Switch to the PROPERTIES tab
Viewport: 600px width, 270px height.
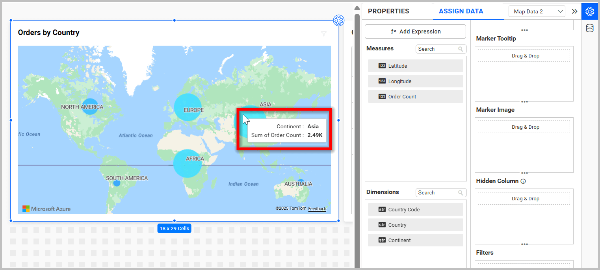click(388, 11)
